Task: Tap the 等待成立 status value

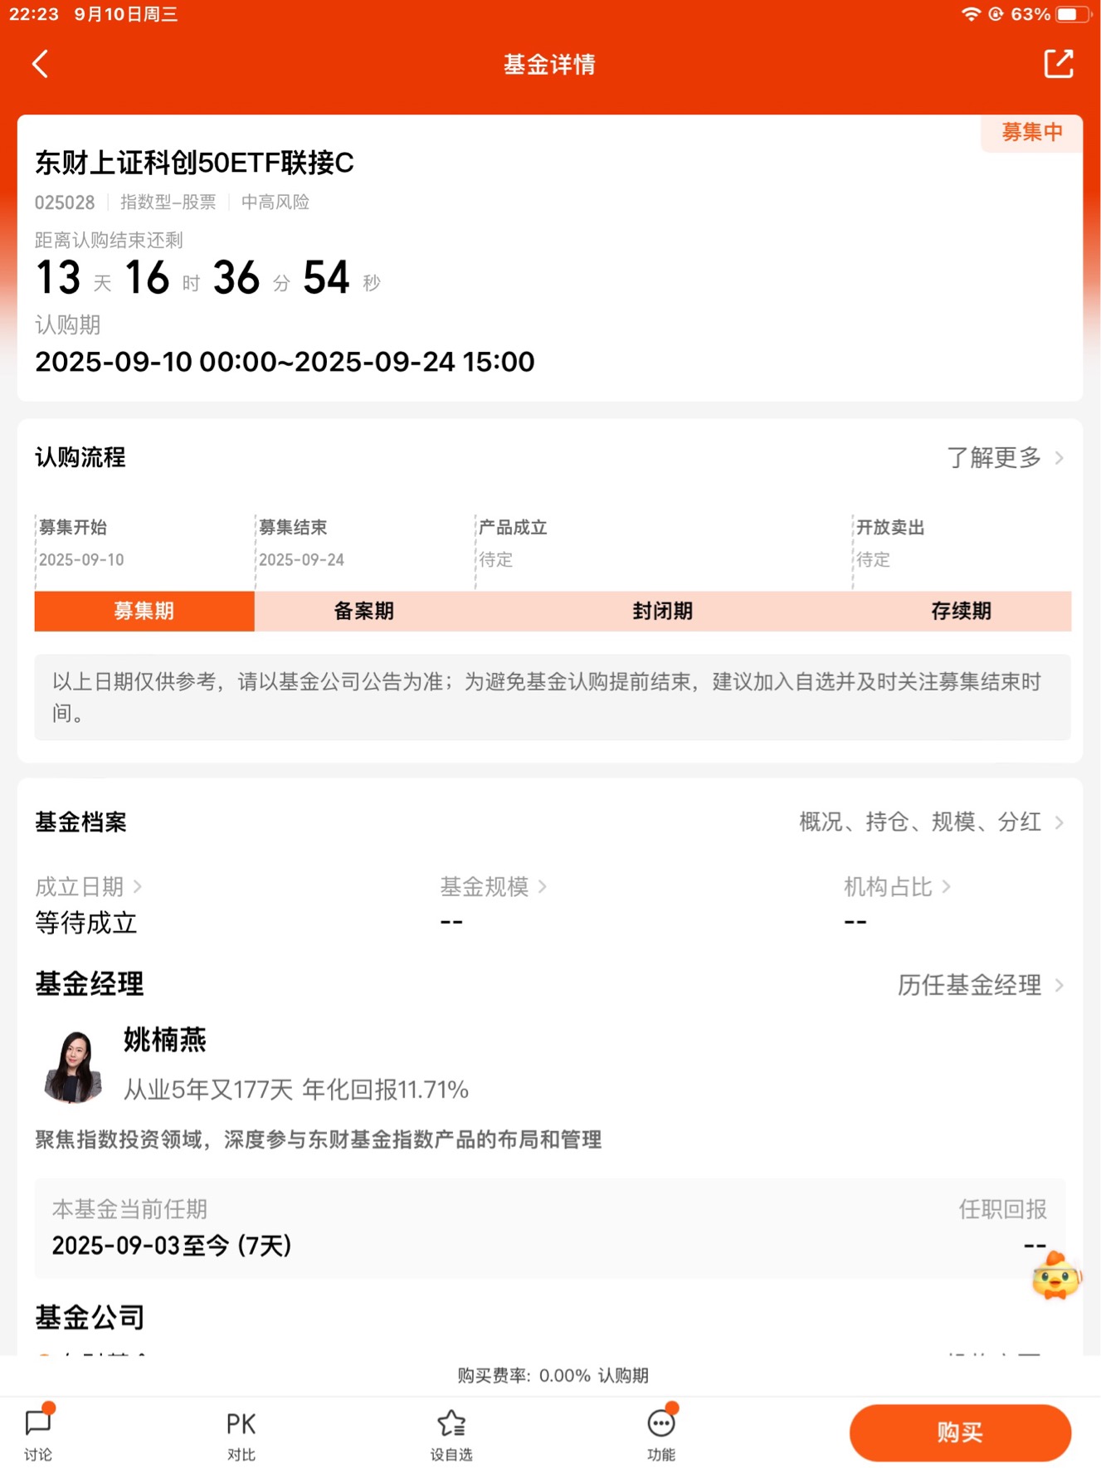Action: 85,922
